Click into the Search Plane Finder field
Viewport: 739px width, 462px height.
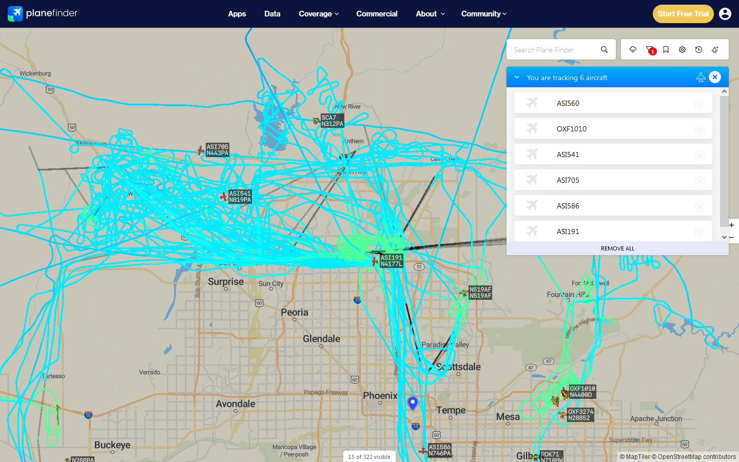pyautogui.click(x=554, y=50)
